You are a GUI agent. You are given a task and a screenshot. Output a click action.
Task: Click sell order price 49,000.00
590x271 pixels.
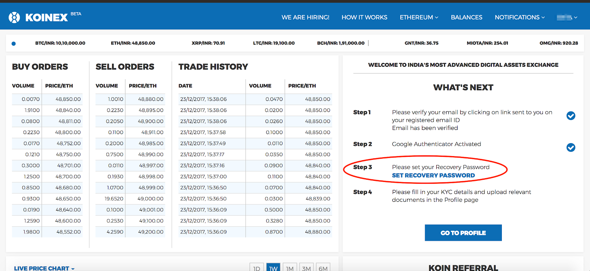[x=150, y=198]
